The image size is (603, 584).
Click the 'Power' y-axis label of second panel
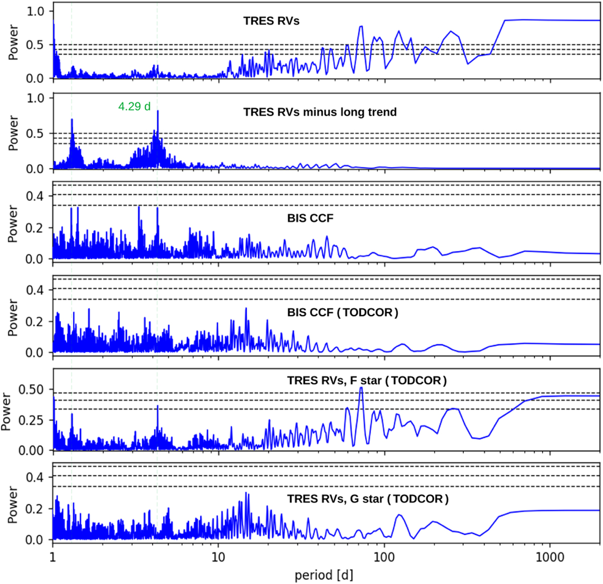14,133
